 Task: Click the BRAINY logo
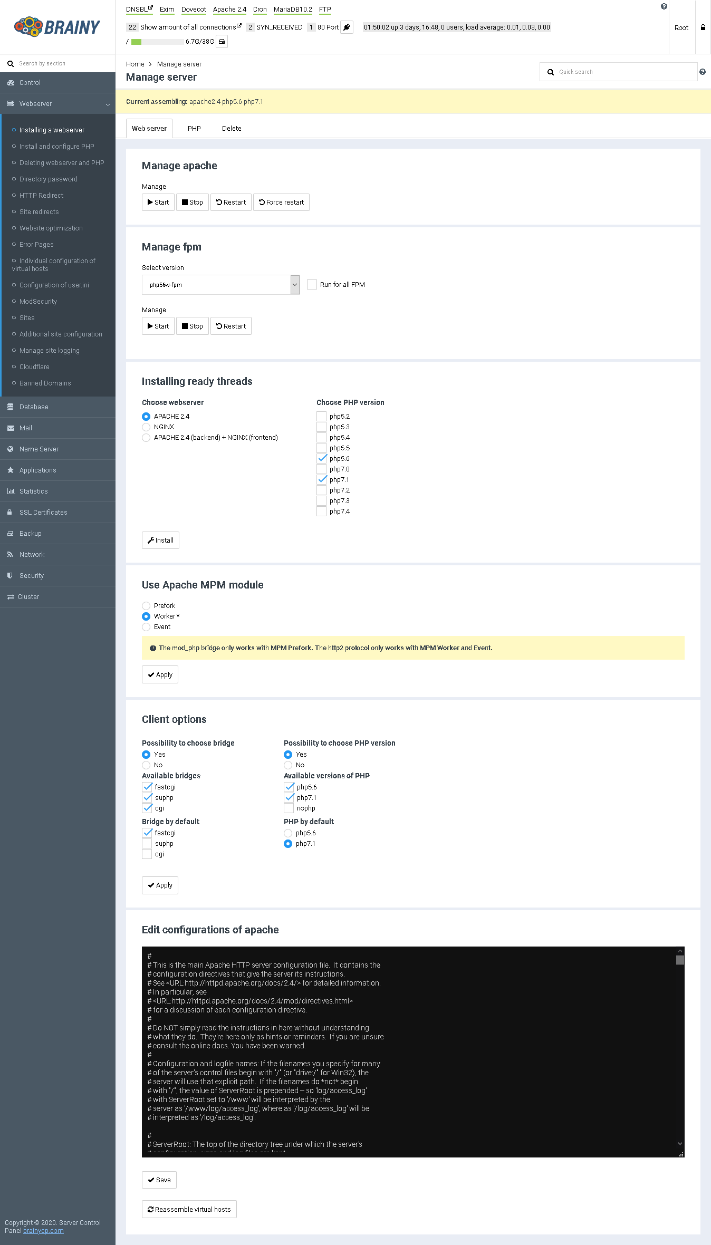[x=57, y=27]
